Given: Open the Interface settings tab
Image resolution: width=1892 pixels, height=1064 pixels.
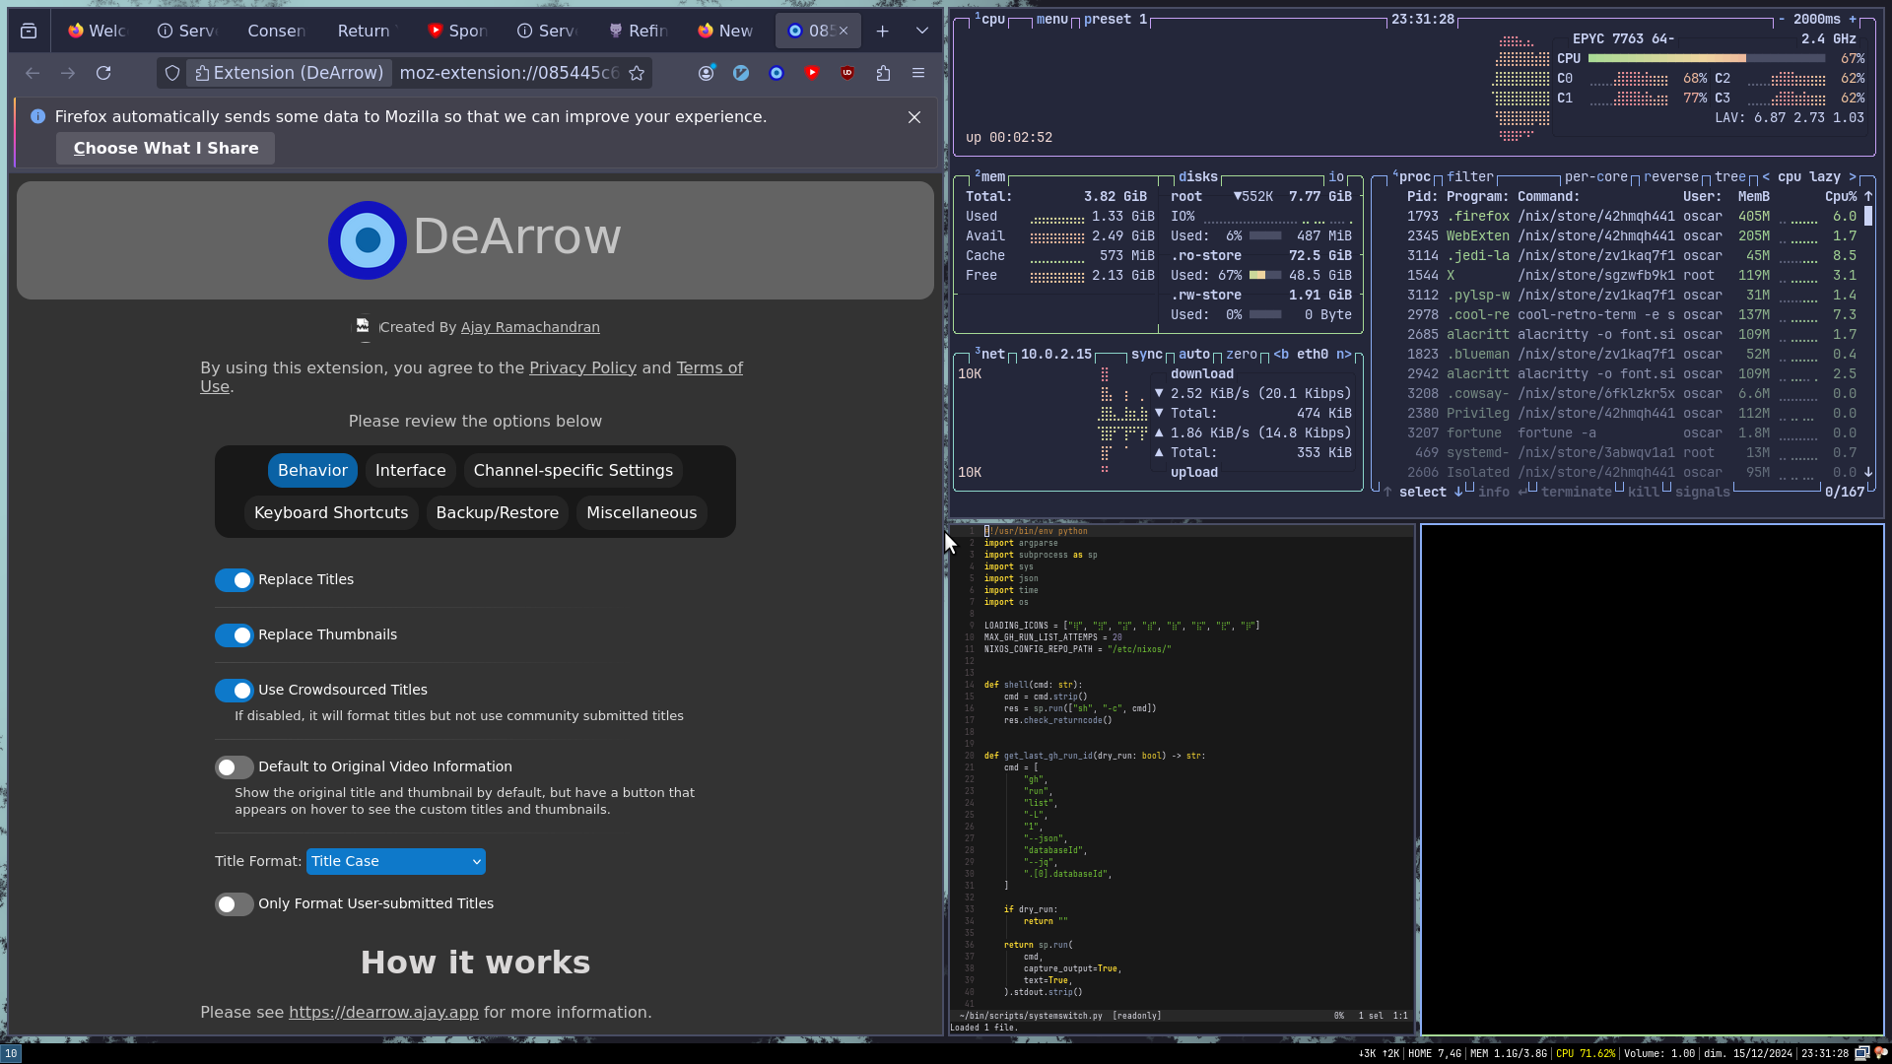Looking at the screenshot, I should click(411, 471).
